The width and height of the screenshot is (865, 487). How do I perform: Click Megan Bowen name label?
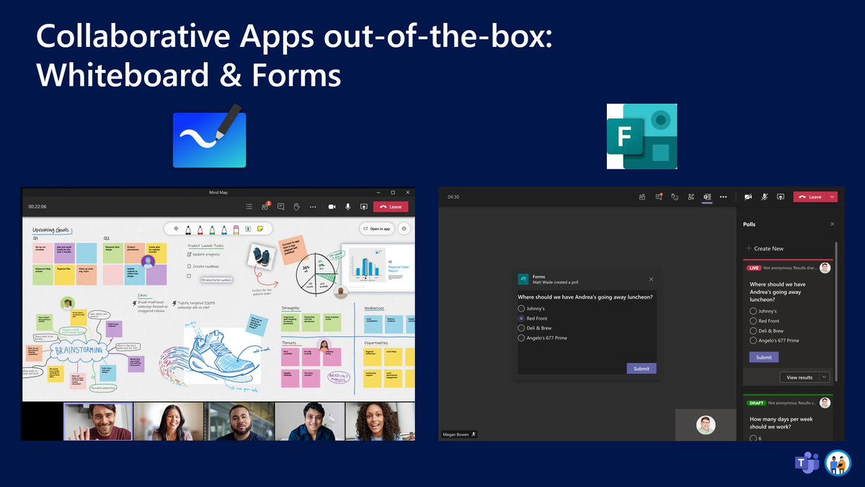pyautogui.click(x=456, y=434)
